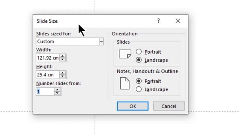
Task: Click the Number slides from field
Action: (45, 92)
